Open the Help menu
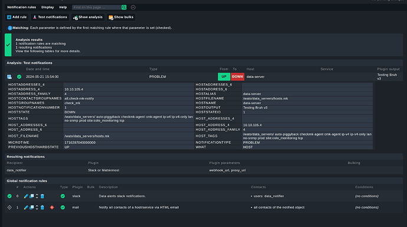The image size is (407, 227). 63,7
